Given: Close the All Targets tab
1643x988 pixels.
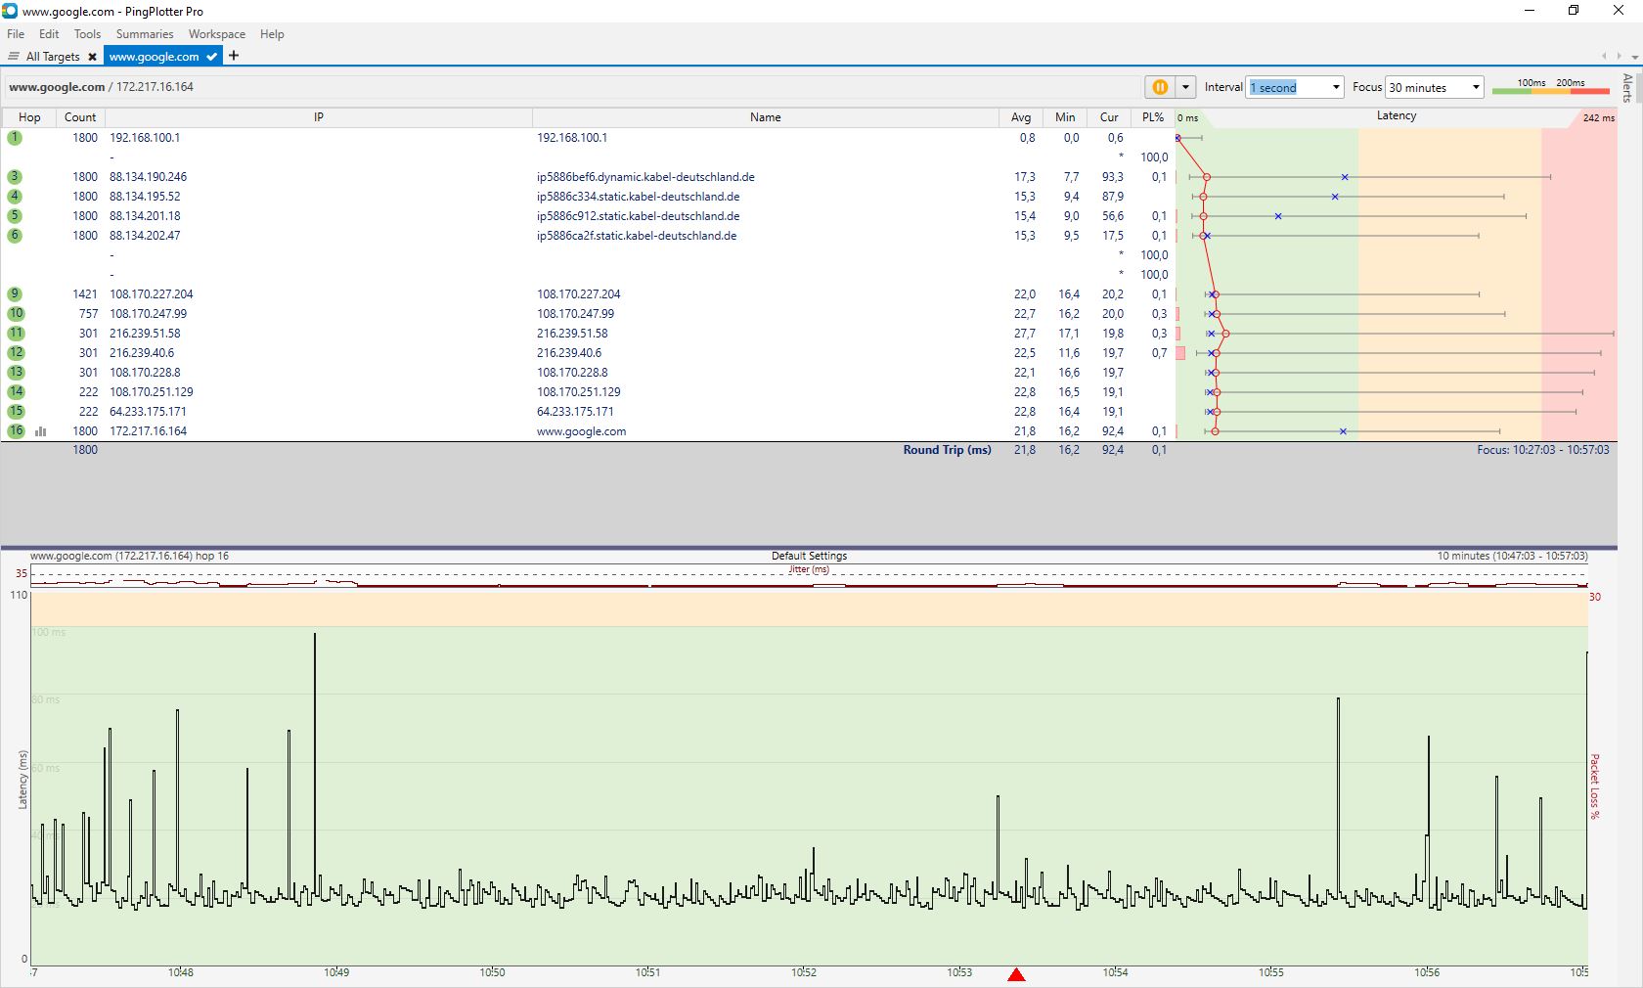Looking at the screenshot, I should (x=93, y=57).
